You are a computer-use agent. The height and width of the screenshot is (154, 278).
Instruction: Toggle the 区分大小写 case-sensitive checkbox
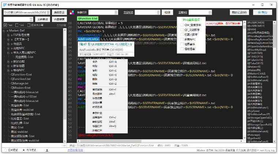point(29,25)
